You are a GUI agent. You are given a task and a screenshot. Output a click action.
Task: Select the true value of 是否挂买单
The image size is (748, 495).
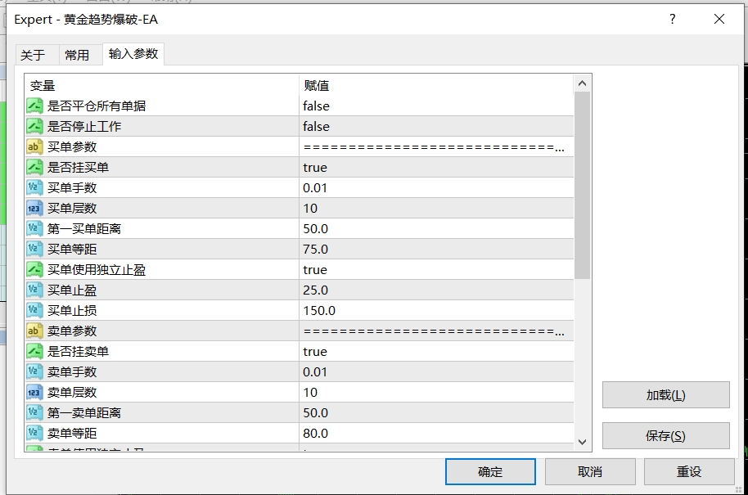tap(315, 167)
